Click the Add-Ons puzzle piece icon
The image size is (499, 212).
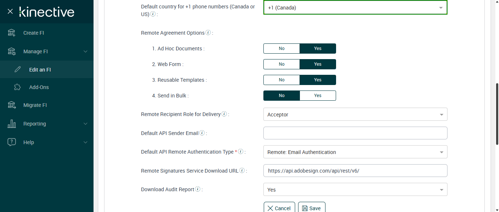(x=18, y=87)
